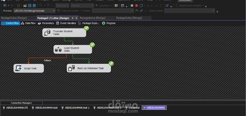Click the Redo arrow icon
This screenshot has width=246, height=116.
(x=48, y=5)
